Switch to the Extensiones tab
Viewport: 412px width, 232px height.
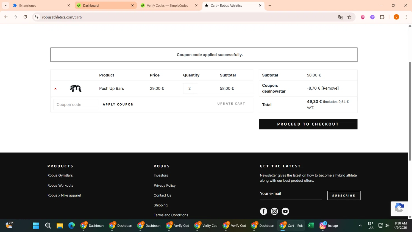(41, 5)
